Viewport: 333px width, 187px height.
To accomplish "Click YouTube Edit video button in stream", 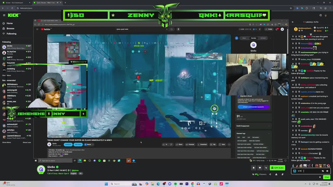I will tap(78, 144).
